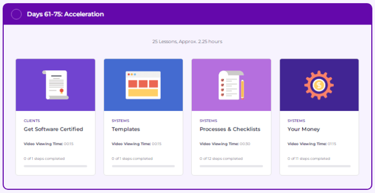The height and width of the screenshot is (193, 375).
Task: Click the Templates progress bar
Action: tap(143, 166)
